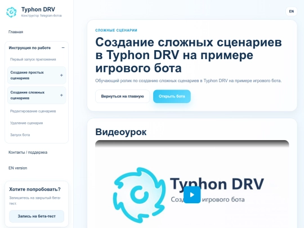Open Редактирование сценариев page
Image resolution: width=304 pixels, height=228 pixels.
click(33, 111)
